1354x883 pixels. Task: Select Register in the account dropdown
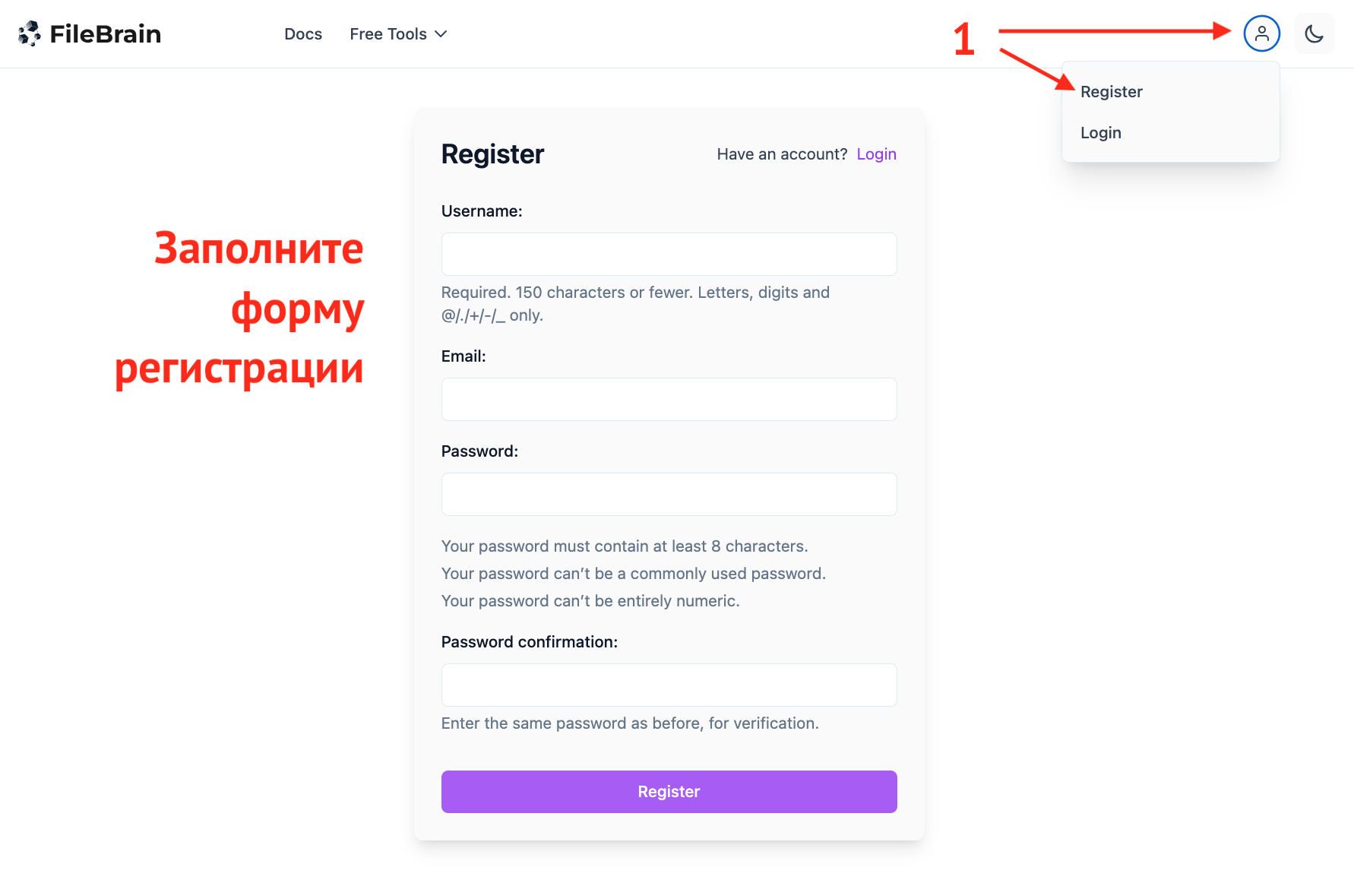tap(1111, 92)
